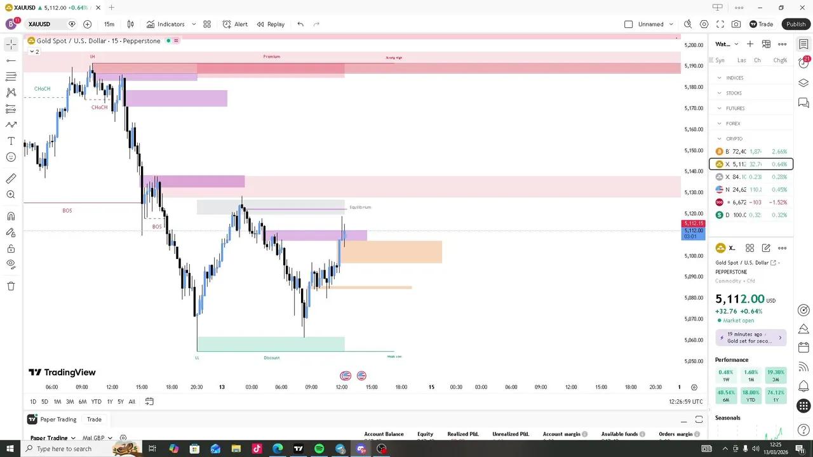This screenshot has height=457, width=813.
Task: Click the Alert button
Action: (x=235, y=24)
